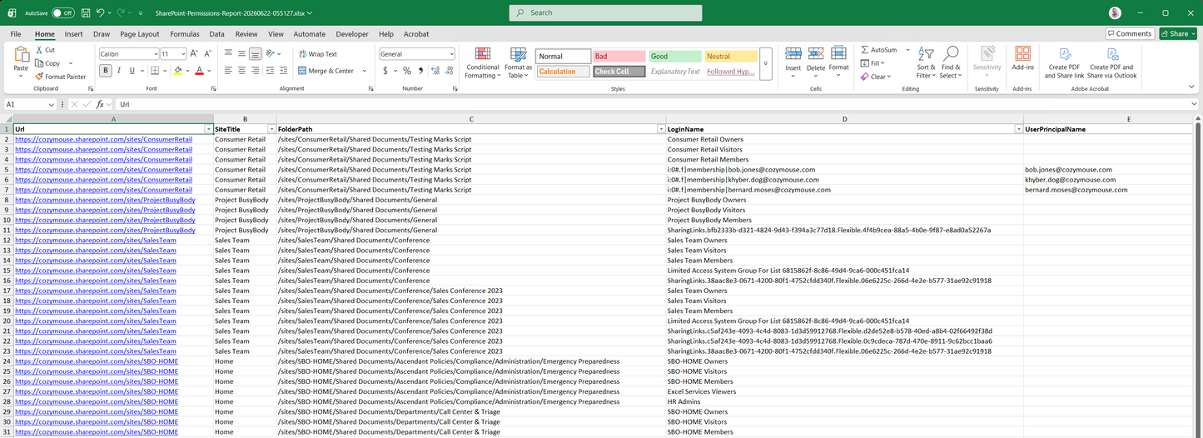Image resolution: width=1203 pixels, height=438 pixels.
Task: Open the font size dropdown
Action: pos(185,53)
